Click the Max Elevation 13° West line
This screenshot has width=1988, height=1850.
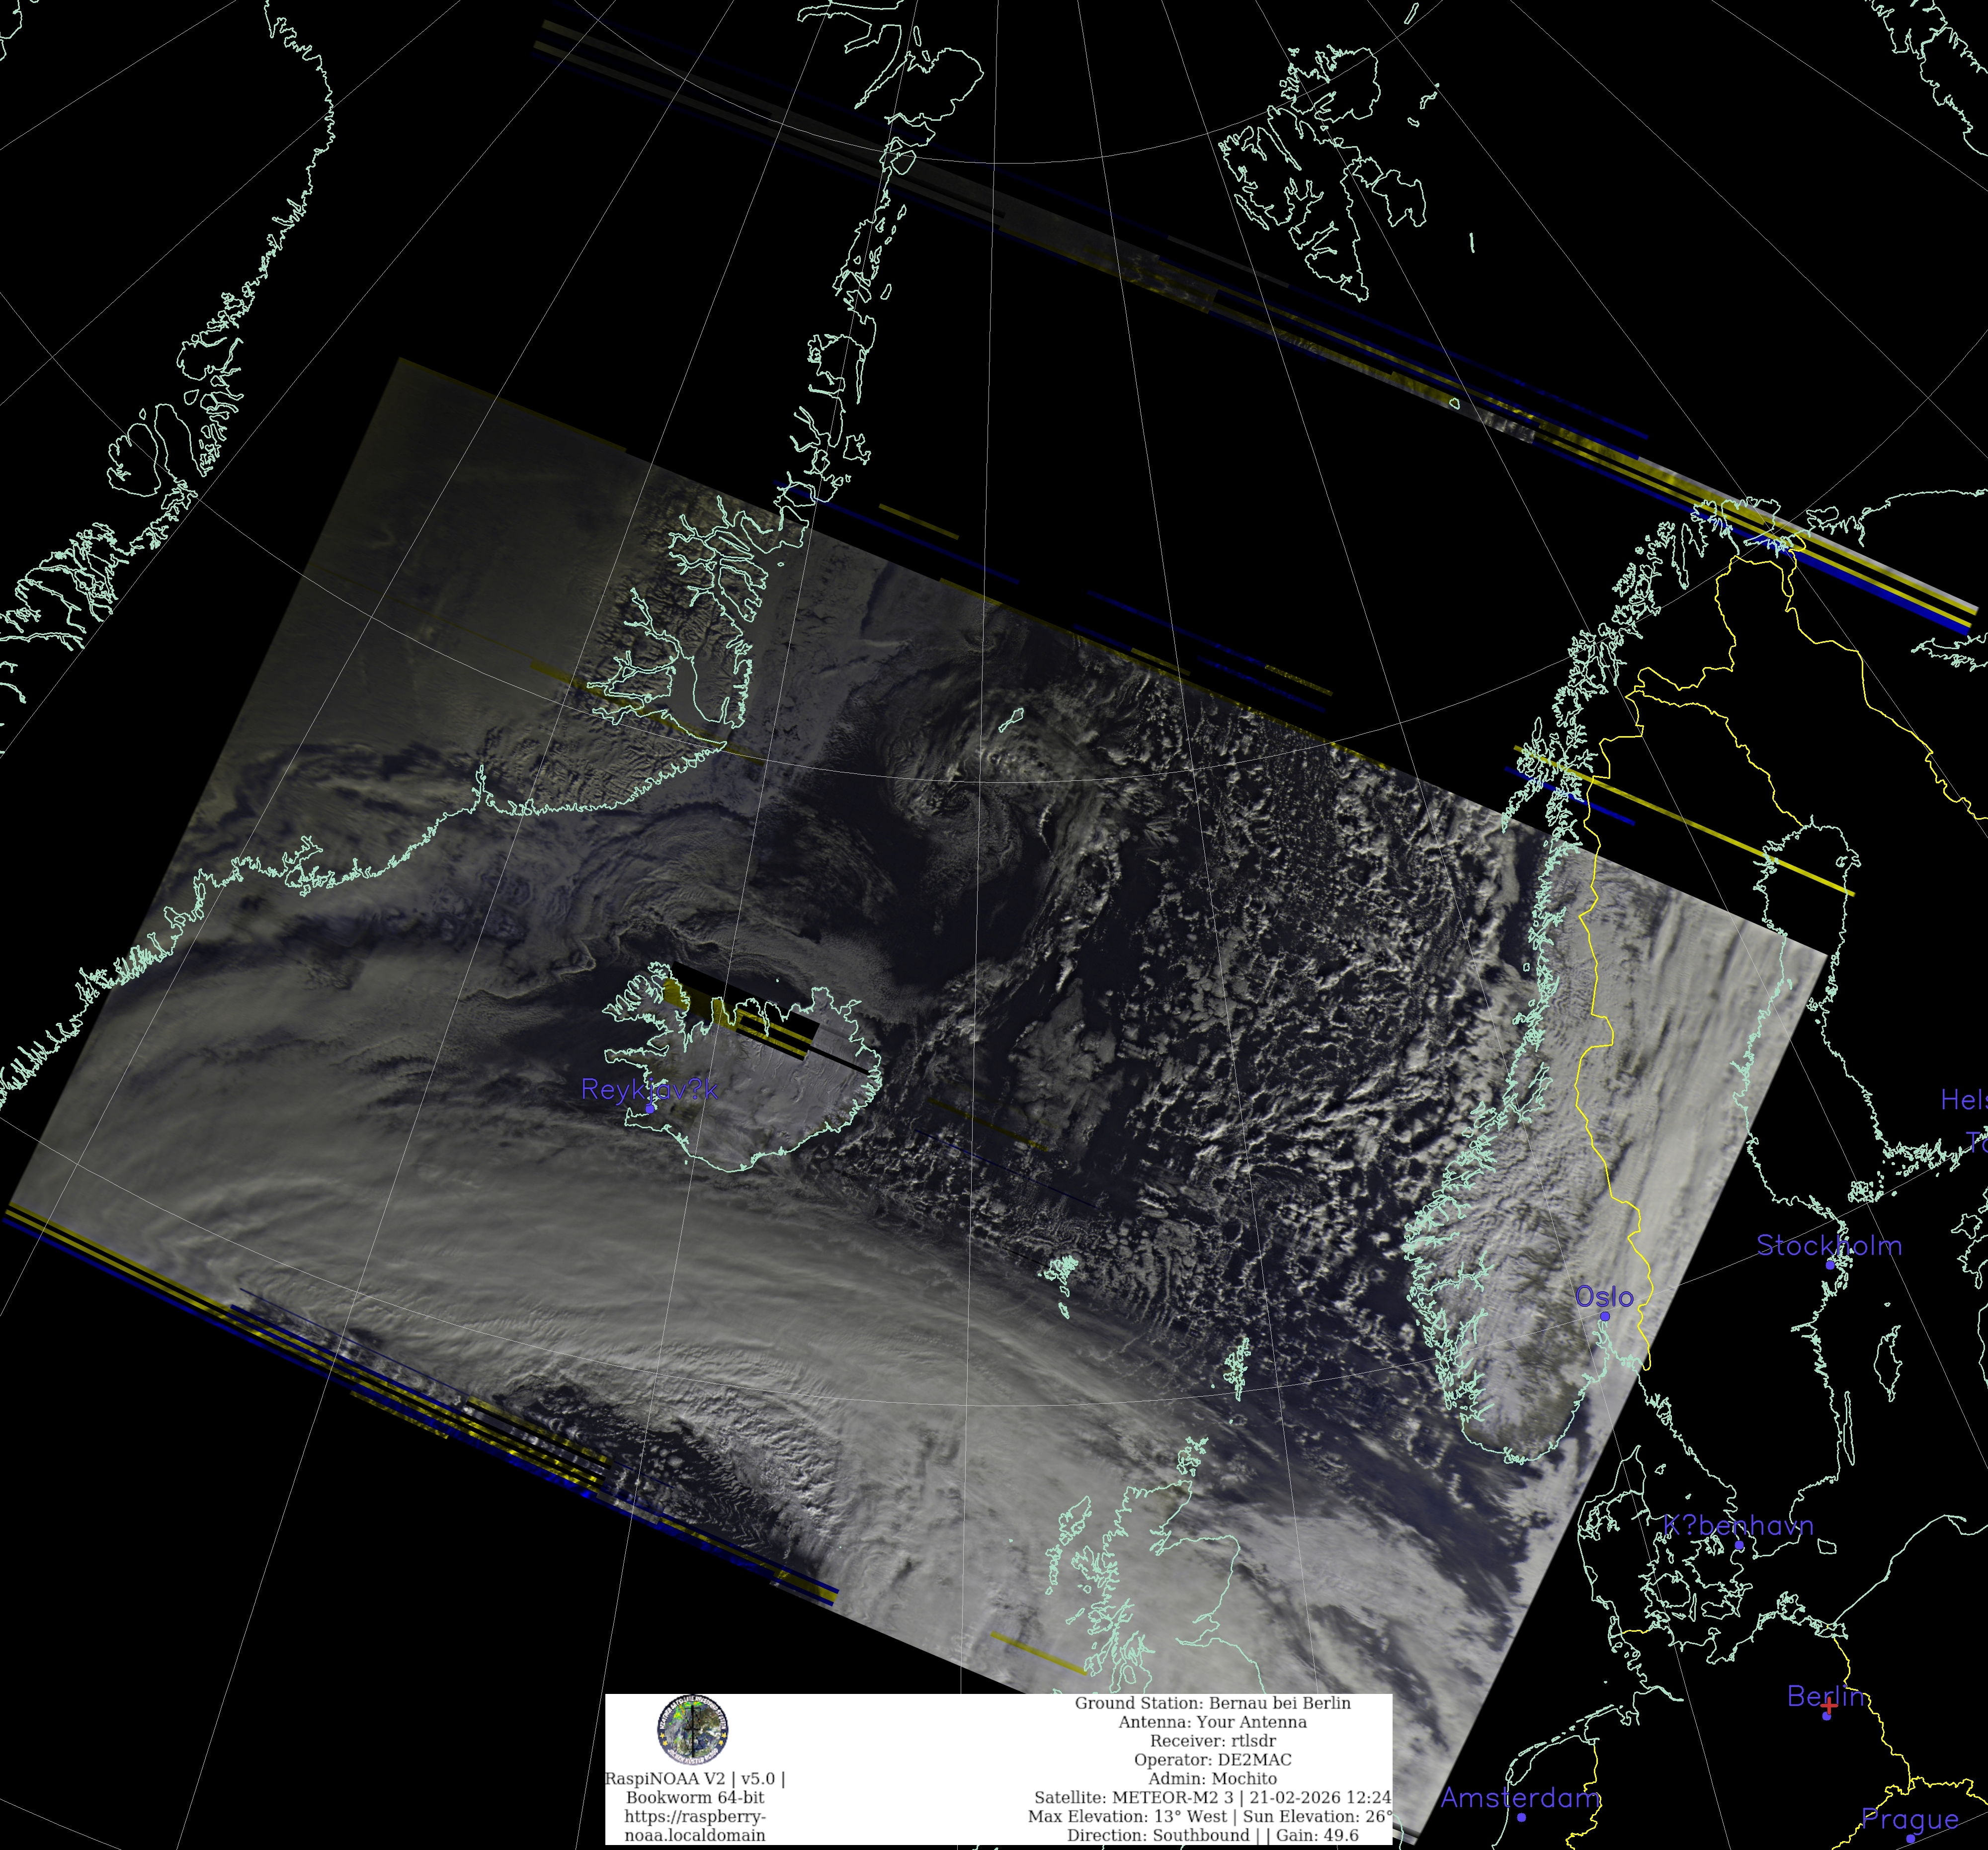[1212, 1816]
